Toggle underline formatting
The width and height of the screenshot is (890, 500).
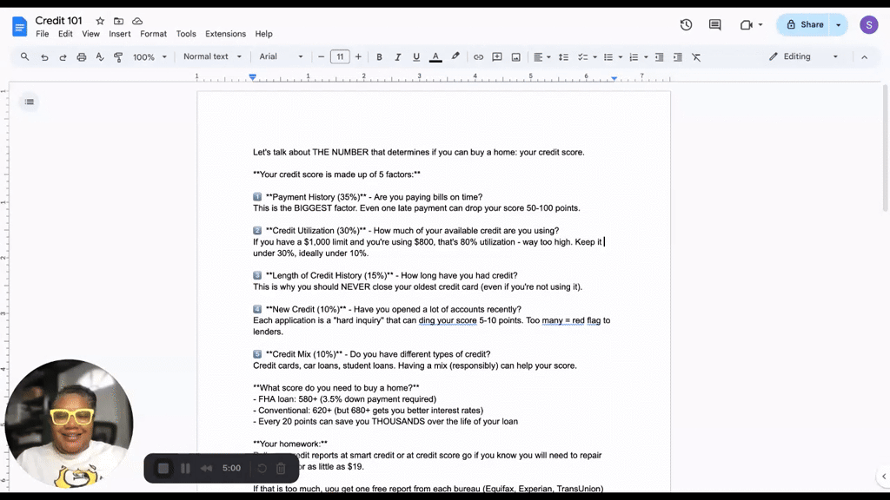pos(416,57)
